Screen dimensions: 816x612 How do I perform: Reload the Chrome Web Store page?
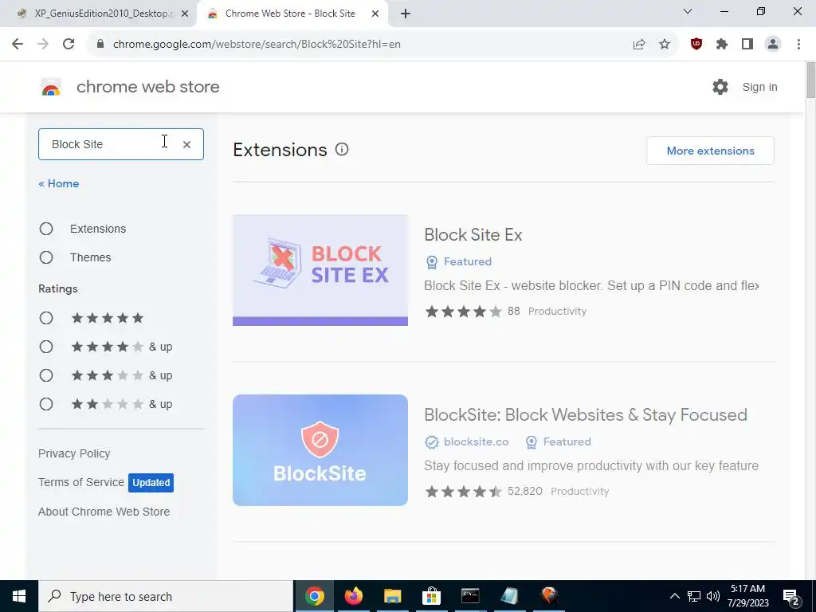tap(69, 45)
